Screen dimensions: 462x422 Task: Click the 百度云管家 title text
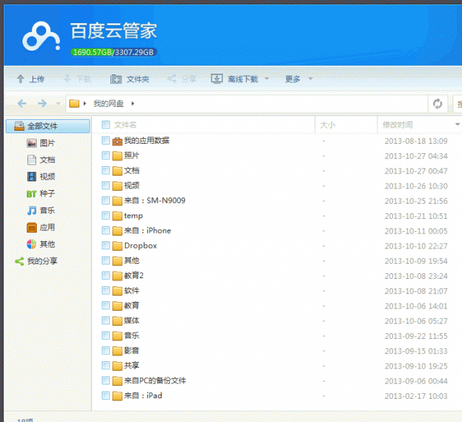click(x=114, y=31)
